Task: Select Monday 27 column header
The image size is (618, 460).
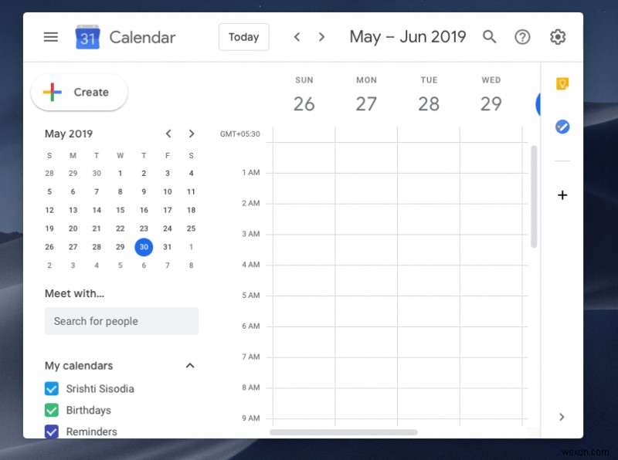Action: [366, 95]
